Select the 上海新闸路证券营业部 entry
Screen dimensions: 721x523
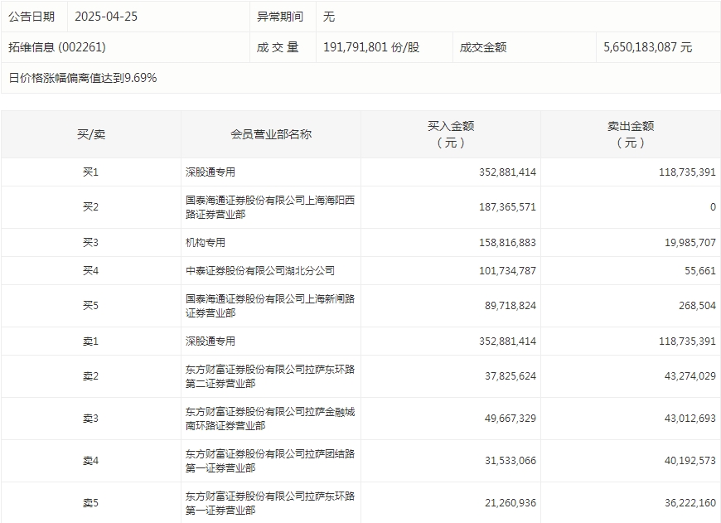click(x=267, y=305)
